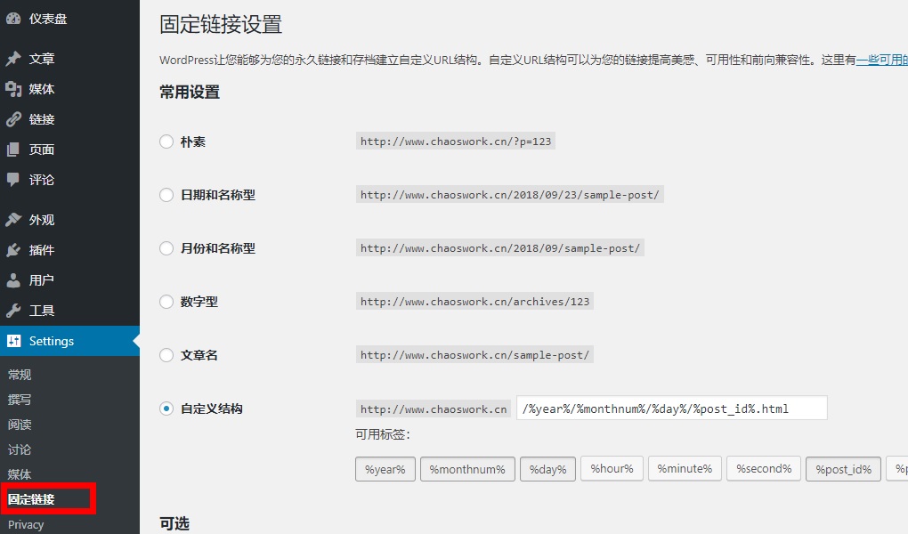This screenshot has height=534, width=908.
Task: Click the Media icon in sidebar
Action: [13, 89]
